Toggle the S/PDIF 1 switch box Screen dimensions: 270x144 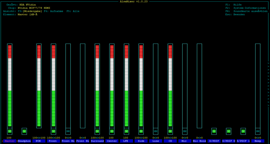pos(243,131)
